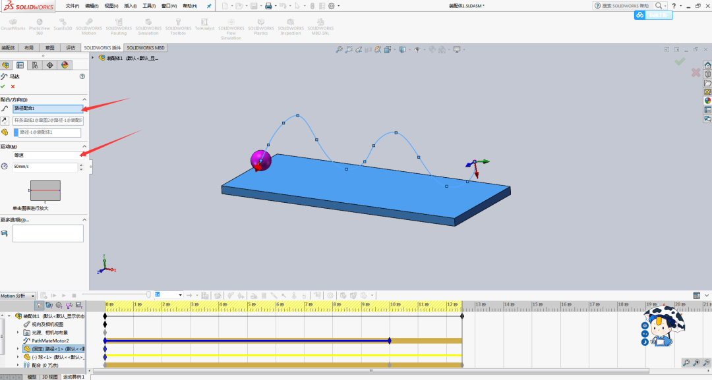The width and height of the screenshot is (712, 380).
Task: Switch to the 运动算例1 tab
Action: click(74, 376)
